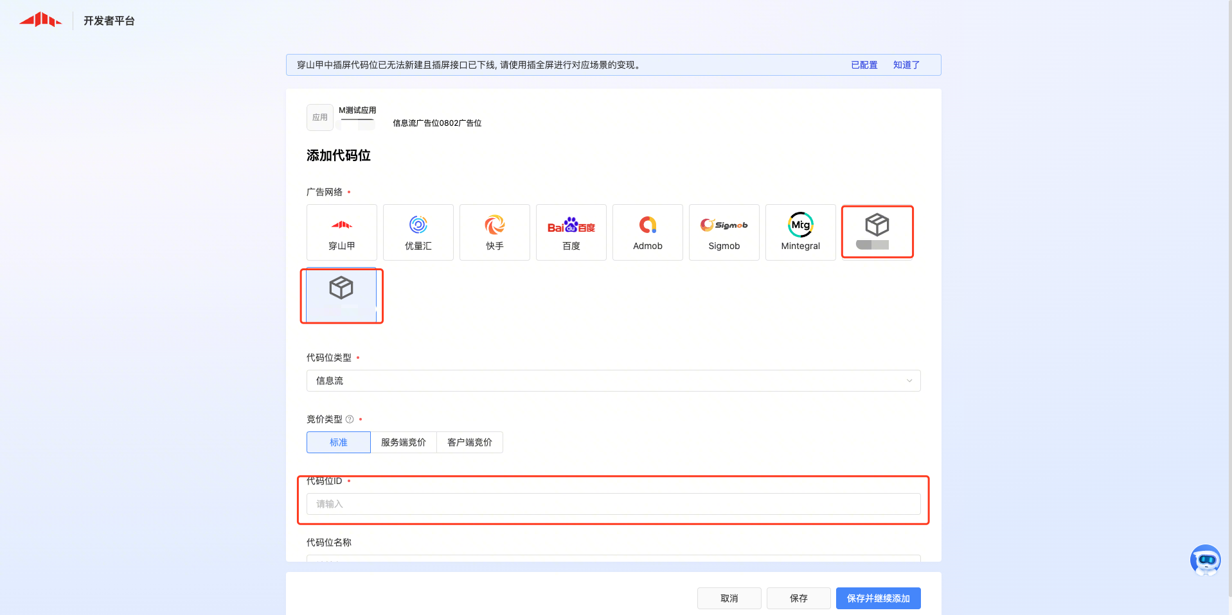Image resolution: width=1232 pixels, height=615 pixels.
Task: Dismiss notice with 知道了
Action: [906, 65]
